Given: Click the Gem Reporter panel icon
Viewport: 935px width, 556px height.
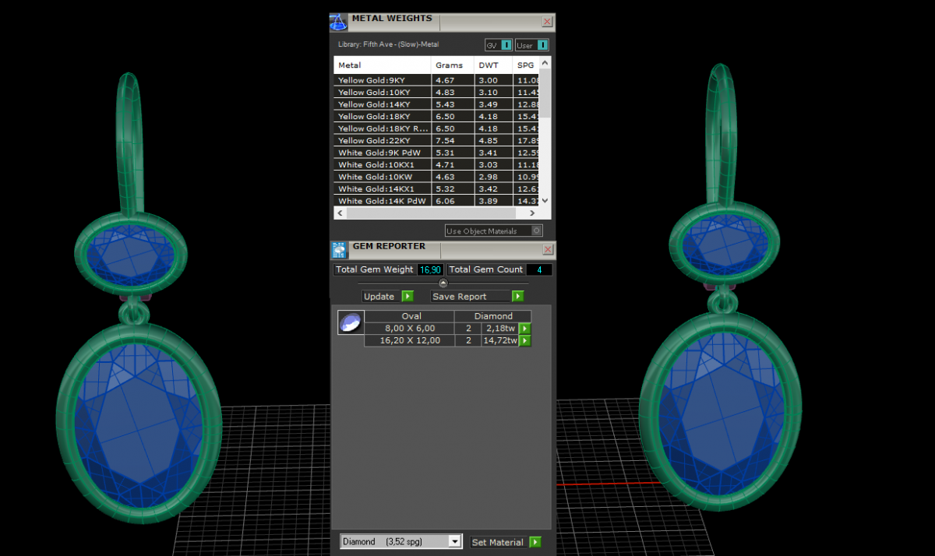Looking at the screenshot, I should pos(339,249).
